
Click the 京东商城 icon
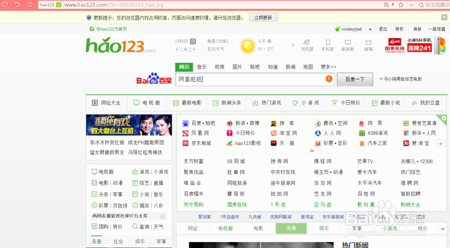[185, 143]
